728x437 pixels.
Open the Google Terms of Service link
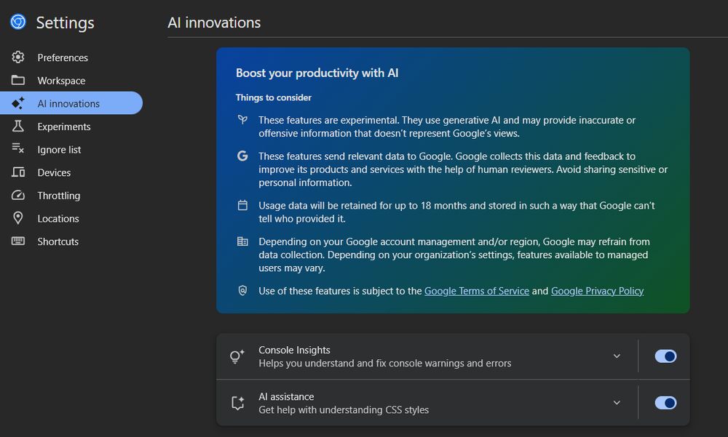[x=476, y=291]
